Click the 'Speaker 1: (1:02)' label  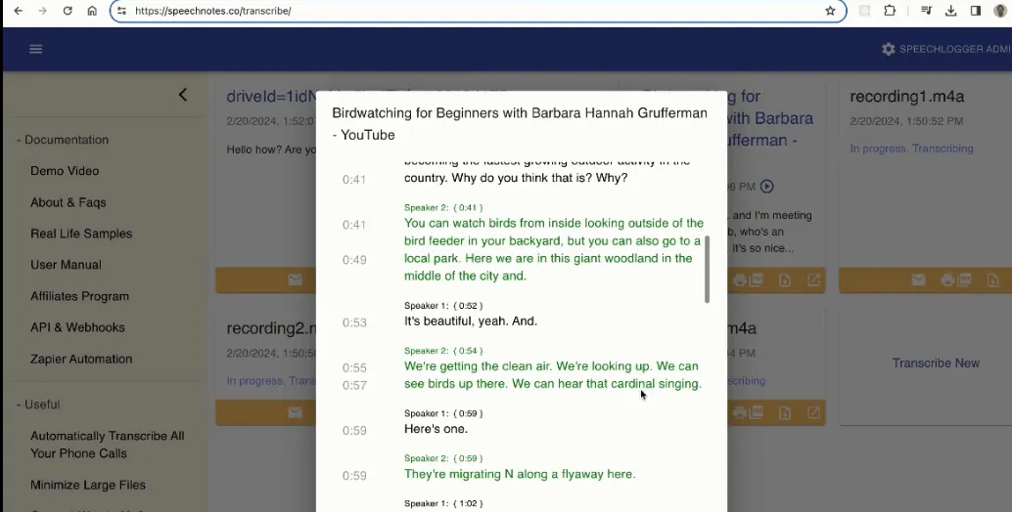(443, 503)
